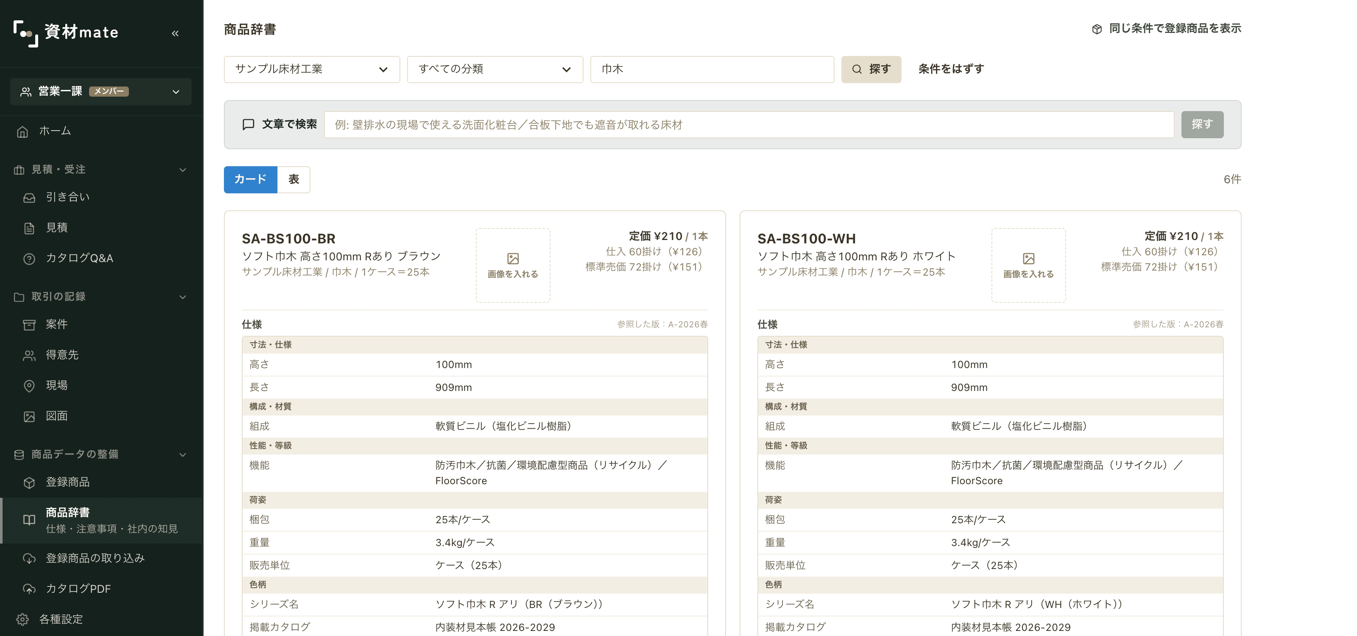This screenshot has height=636, width=1357.
Task: Click ソフト巾木 R アリ（BR（ブラウン）） series value
Action: tap(518, 604)
